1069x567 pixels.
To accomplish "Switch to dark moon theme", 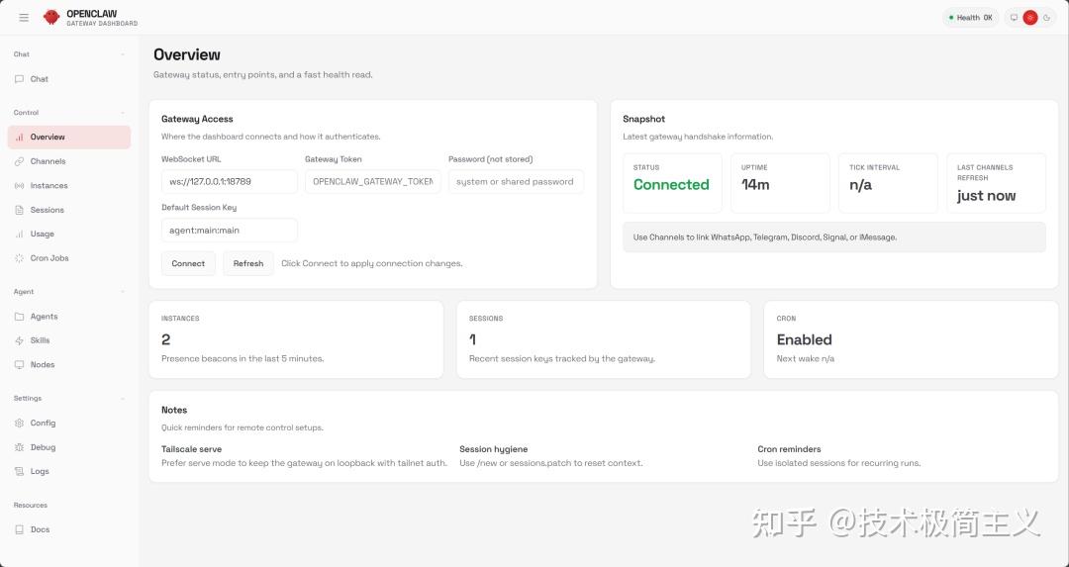I will pos(1046,18).
